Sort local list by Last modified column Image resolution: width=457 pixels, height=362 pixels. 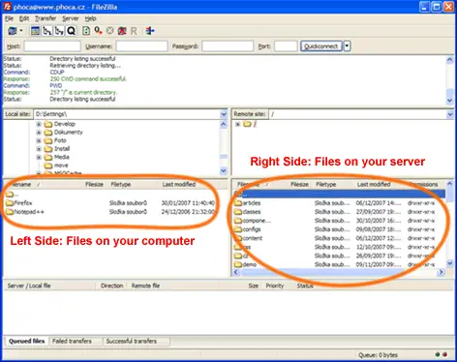pos(179,184)
